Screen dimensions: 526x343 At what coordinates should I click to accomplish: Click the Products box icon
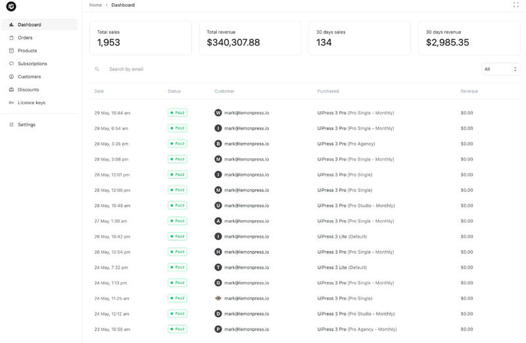(x=11, y=51)
